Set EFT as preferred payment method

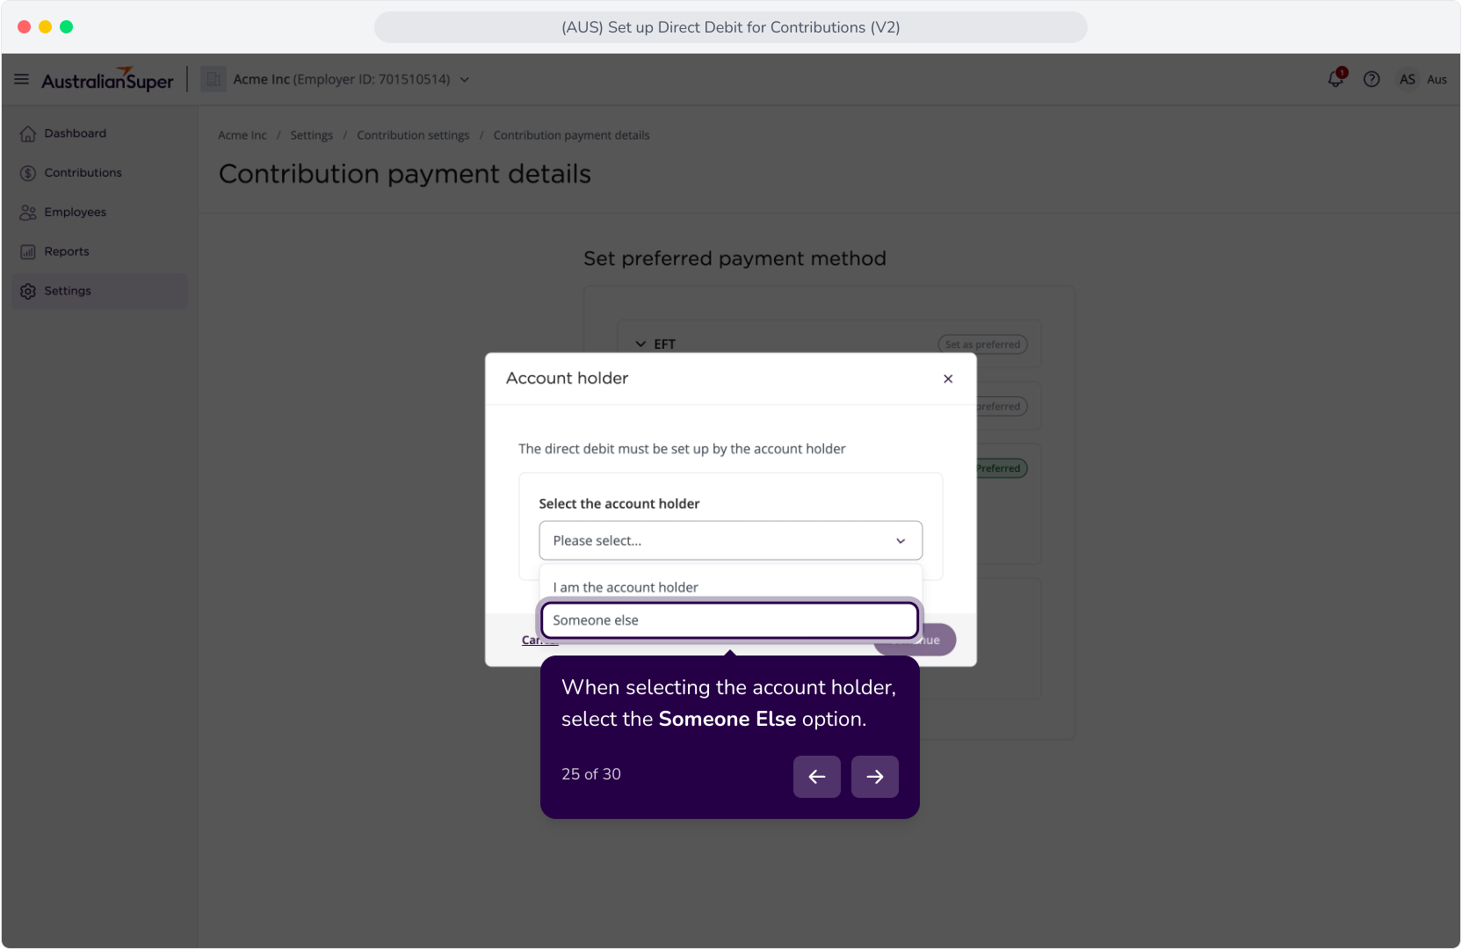tap(982, 344)
